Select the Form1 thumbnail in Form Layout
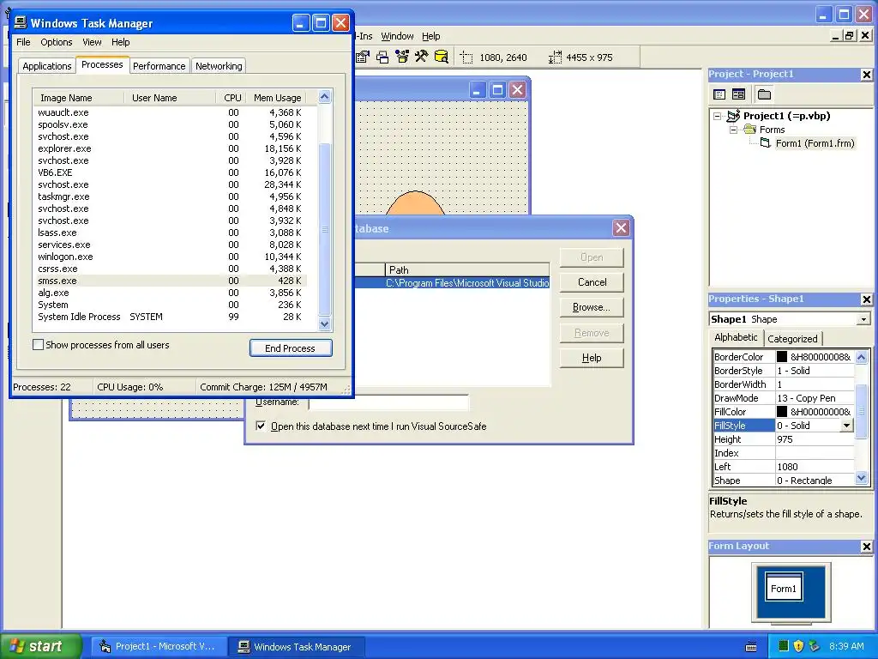 [x=784, y=588]
